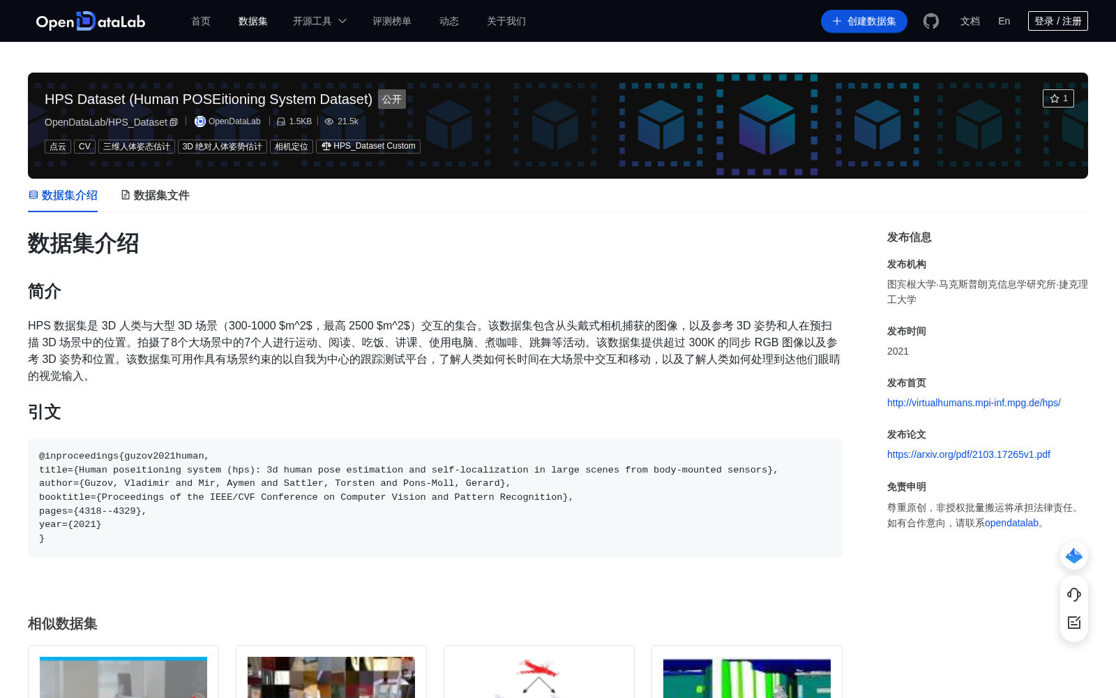Click the document icon on 数据集文件 tab

click(126, 195)
